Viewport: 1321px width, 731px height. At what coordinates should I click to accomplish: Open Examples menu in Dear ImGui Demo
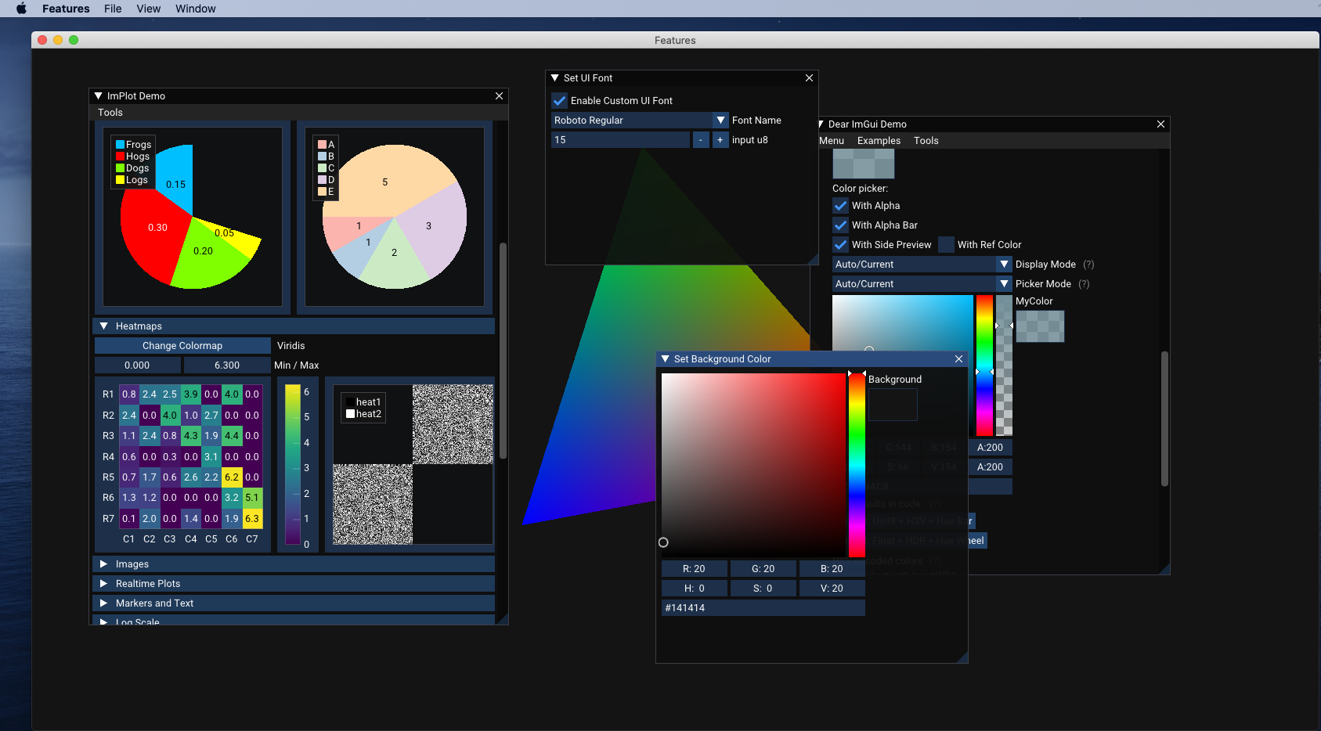coord(879,141)
